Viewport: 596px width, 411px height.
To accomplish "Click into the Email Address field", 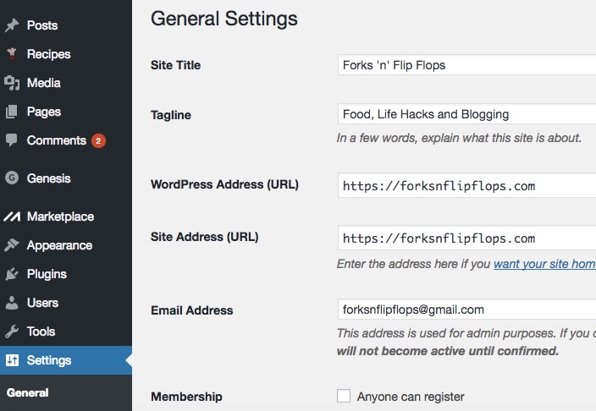I will tap(466, 310).
